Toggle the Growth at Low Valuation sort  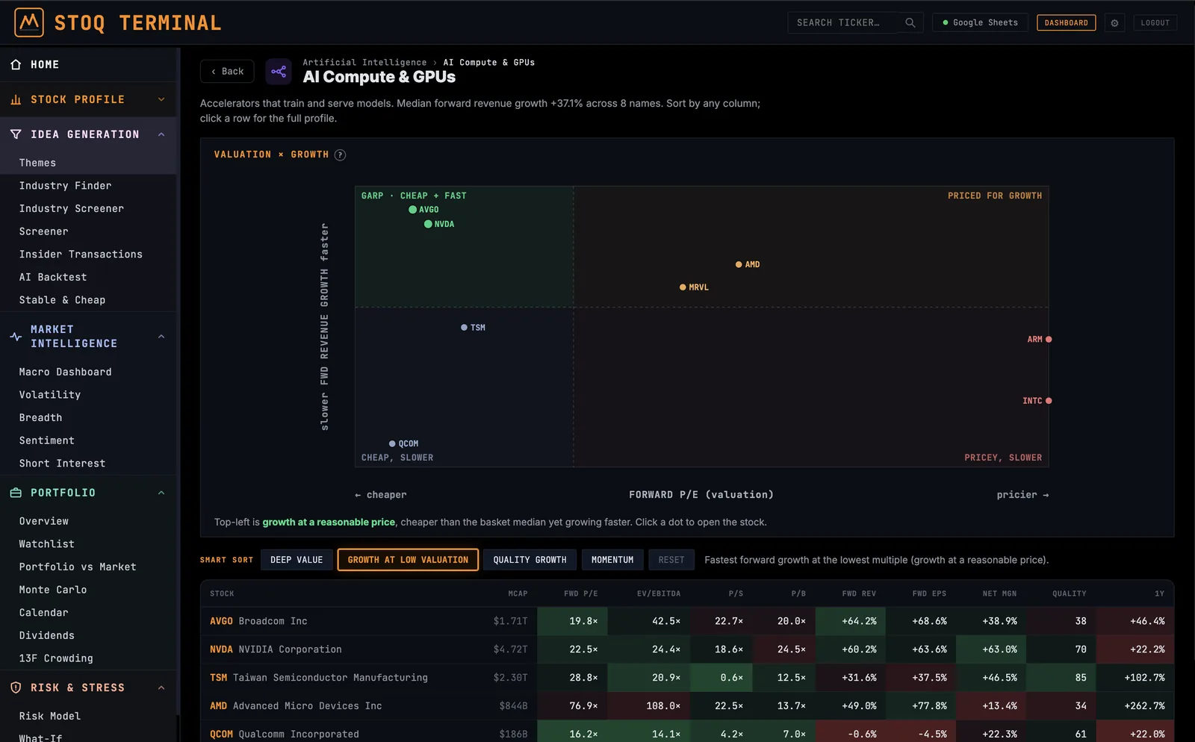[x=408, y=560]
